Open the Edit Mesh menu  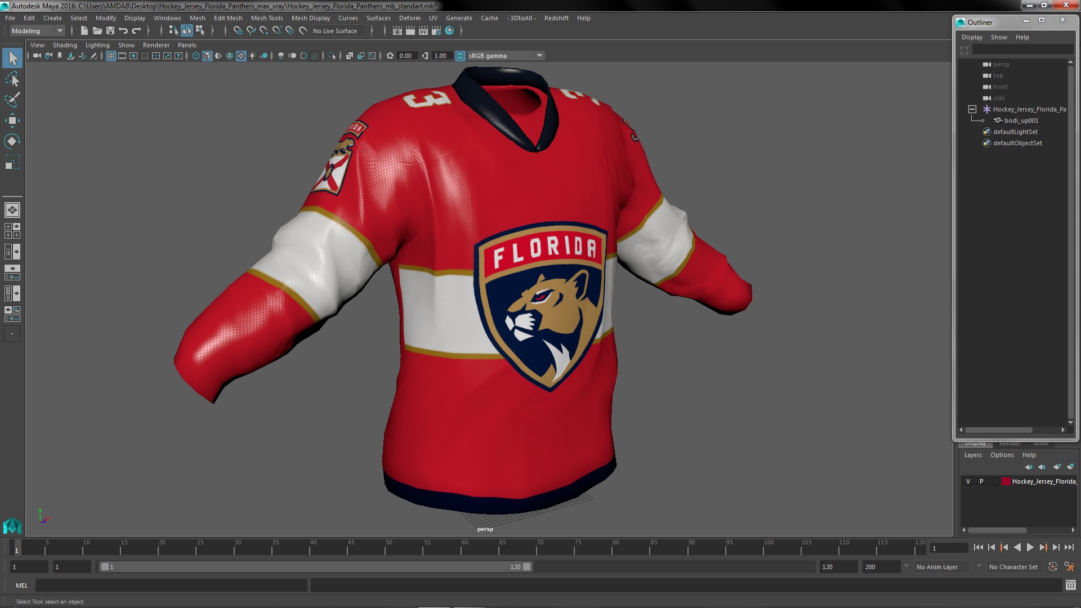pos(228,18)
